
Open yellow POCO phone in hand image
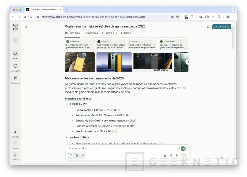coord(80,62)
